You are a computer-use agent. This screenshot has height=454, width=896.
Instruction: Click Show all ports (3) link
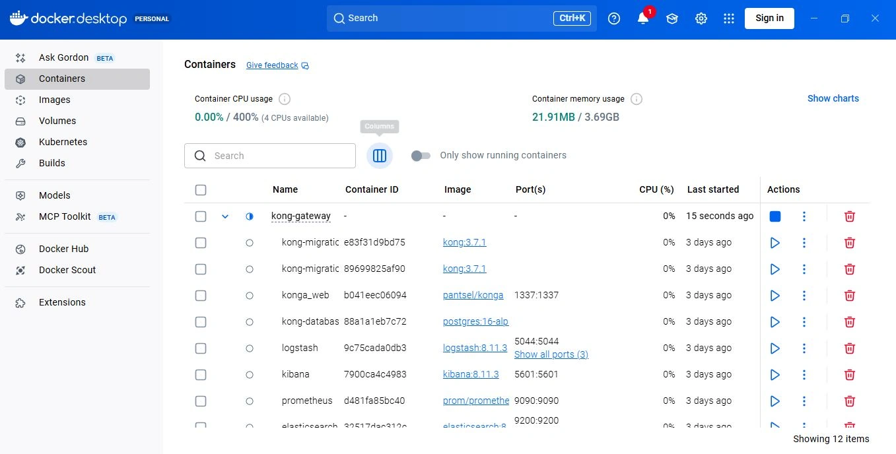[x=551, y=354]
